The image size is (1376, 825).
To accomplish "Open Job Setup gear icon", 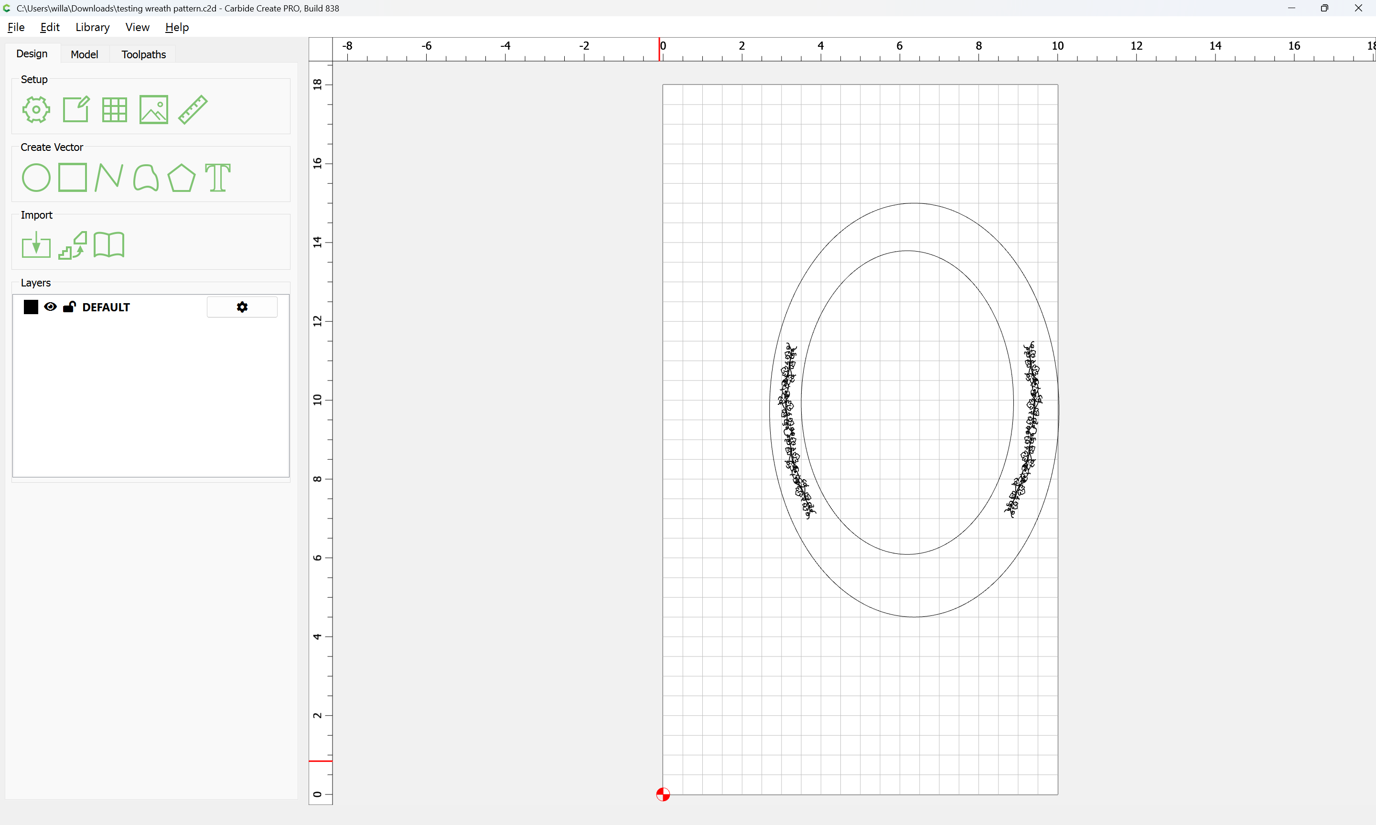I will [36, 109].
